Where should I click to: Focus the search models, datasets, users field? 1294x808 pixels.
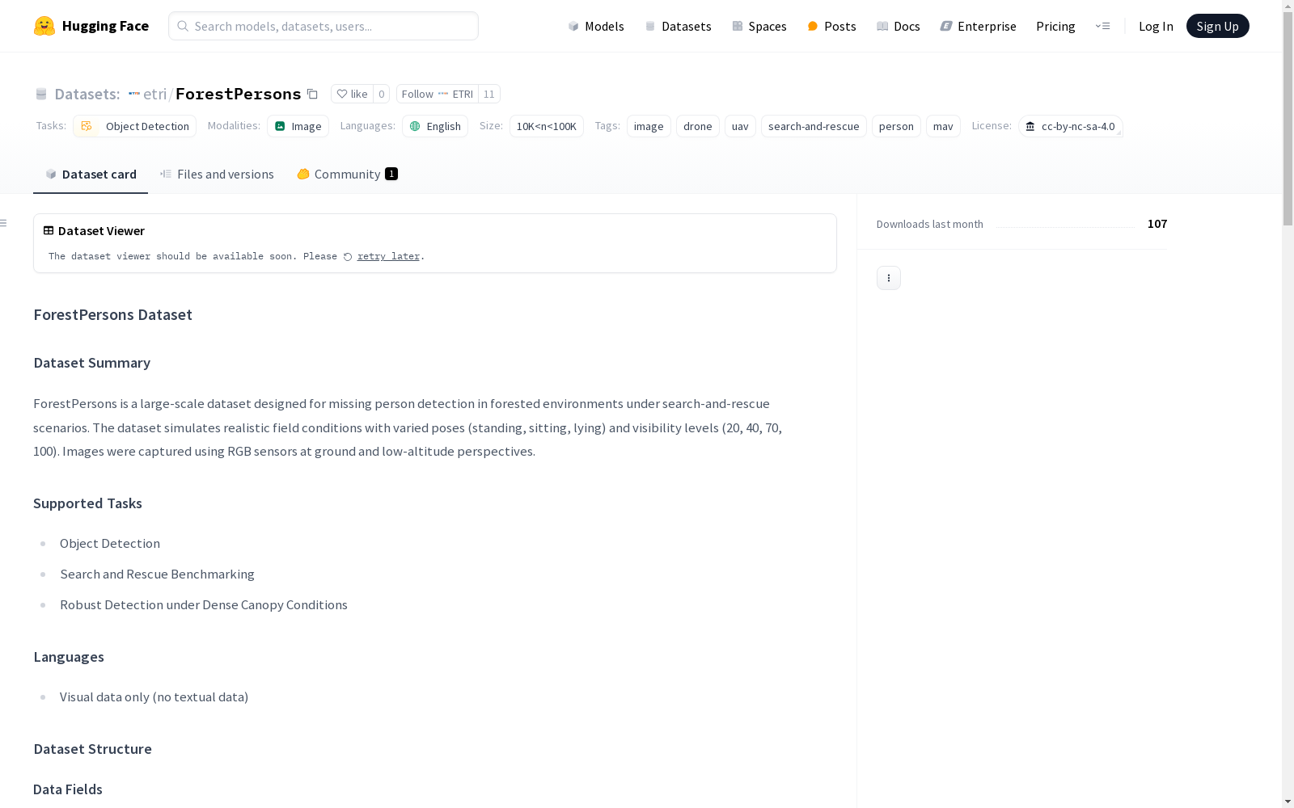(323, 26)
